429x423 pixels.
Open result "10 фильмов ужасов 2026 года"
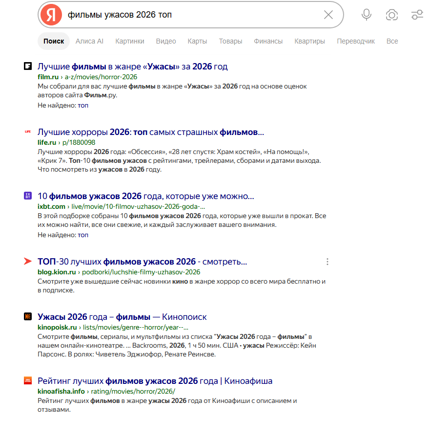146,196
